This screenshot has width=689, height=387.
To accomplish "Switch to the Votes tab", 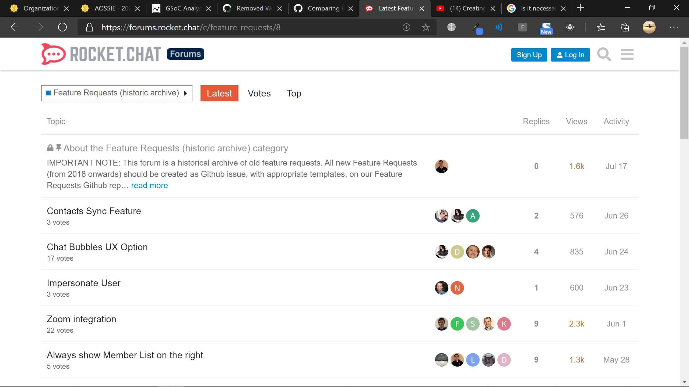I will pos(259,93).
